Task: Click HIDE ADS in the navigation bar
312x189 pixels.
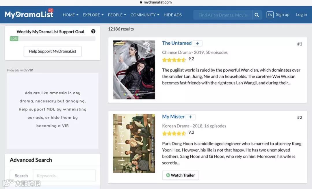Action: coord(172,15)
